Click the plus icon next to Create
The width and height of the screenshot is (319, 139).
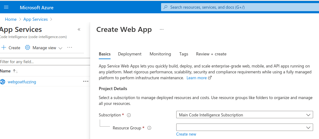tap(4, 48)
